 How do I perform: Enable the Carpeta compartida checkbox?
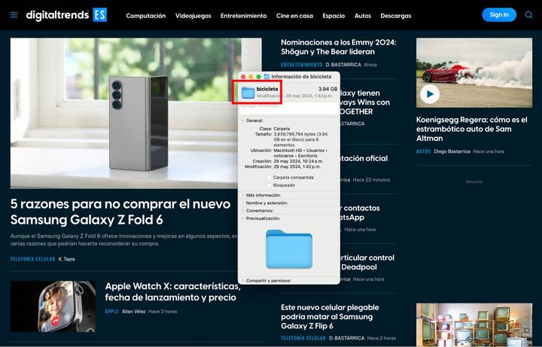click(x=269, y=178)
